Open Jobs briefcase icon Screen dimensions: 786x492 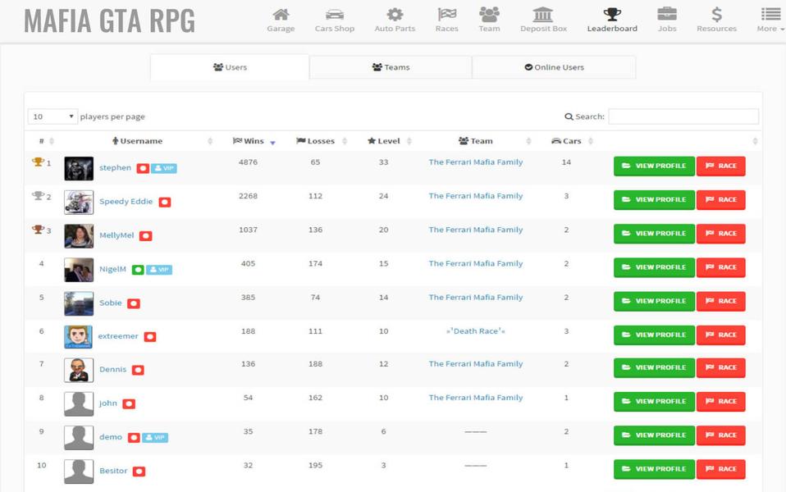[x=666, y=15]
